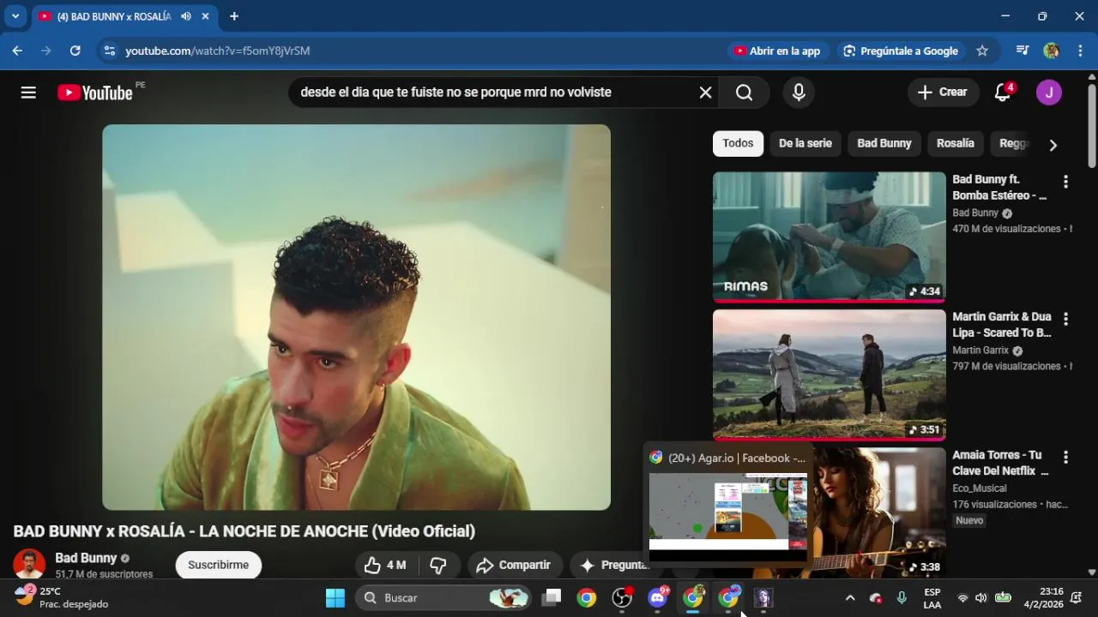Click the Eco_Musical channel name

[x=980, y=488]
